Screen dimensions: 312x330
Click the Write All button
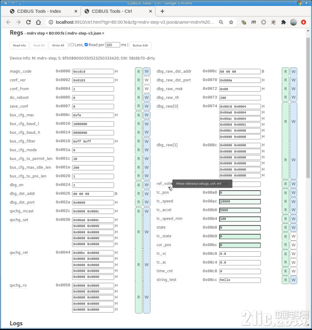pyautogui.click(x=58, y=45)
